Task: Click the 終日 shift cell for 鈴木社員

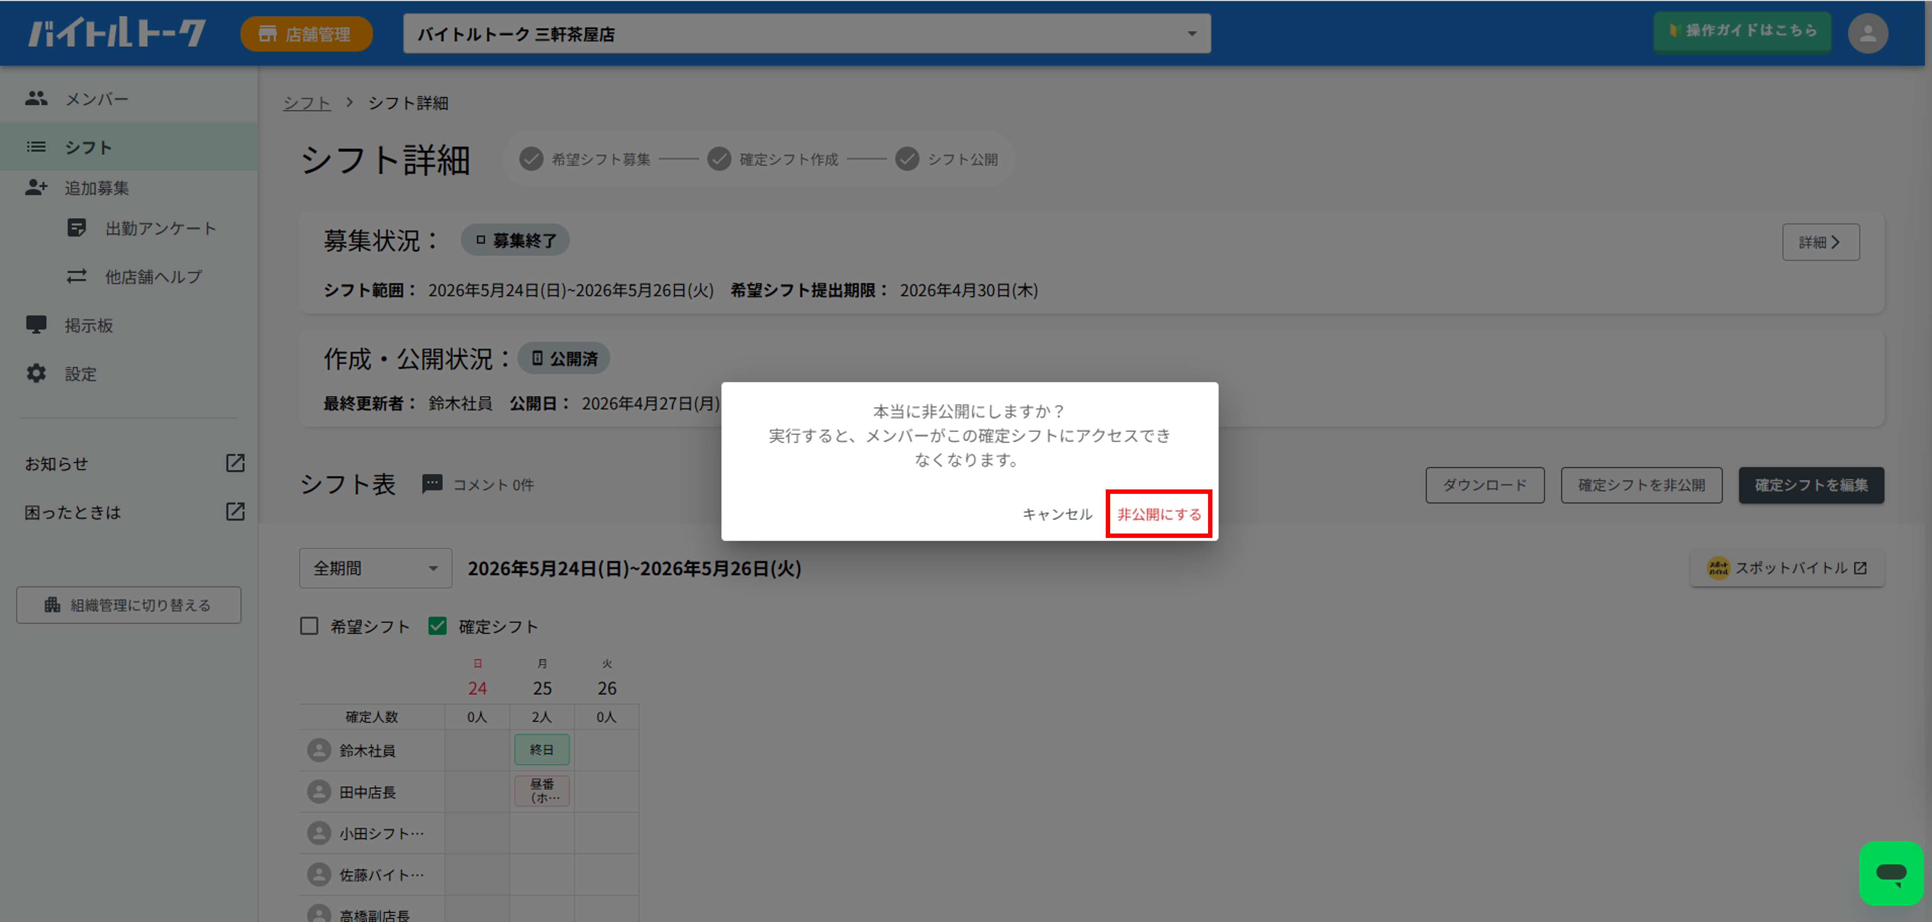Action: click(x=542, y=750)
